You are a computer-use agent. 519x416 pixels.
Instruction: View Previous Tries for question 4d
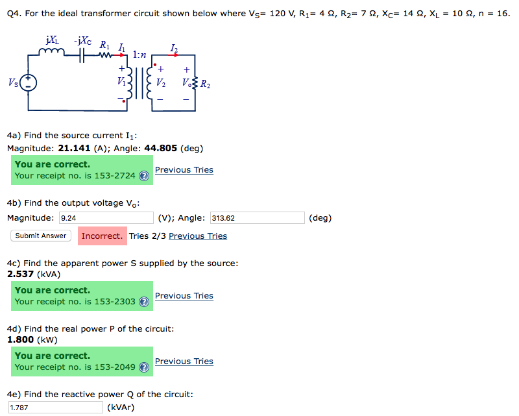184,361
